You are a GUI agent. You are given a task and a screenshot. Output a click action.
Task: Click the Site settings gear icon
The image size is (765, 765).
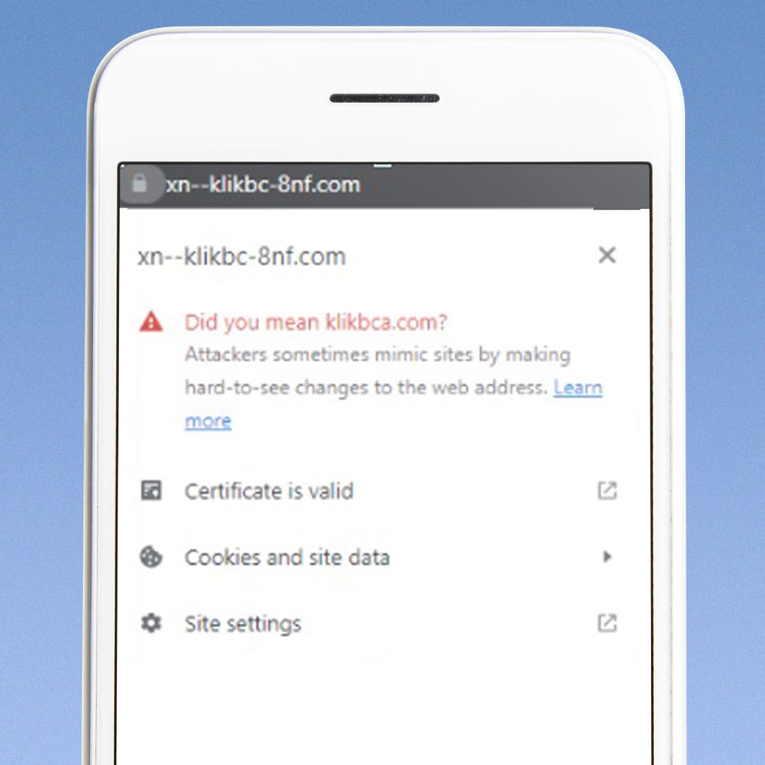[152, 623]
